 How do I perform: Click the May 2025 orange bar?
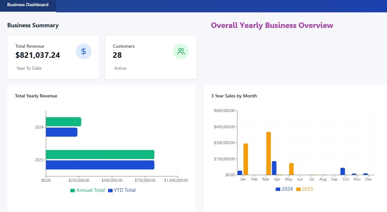[291, 169]
